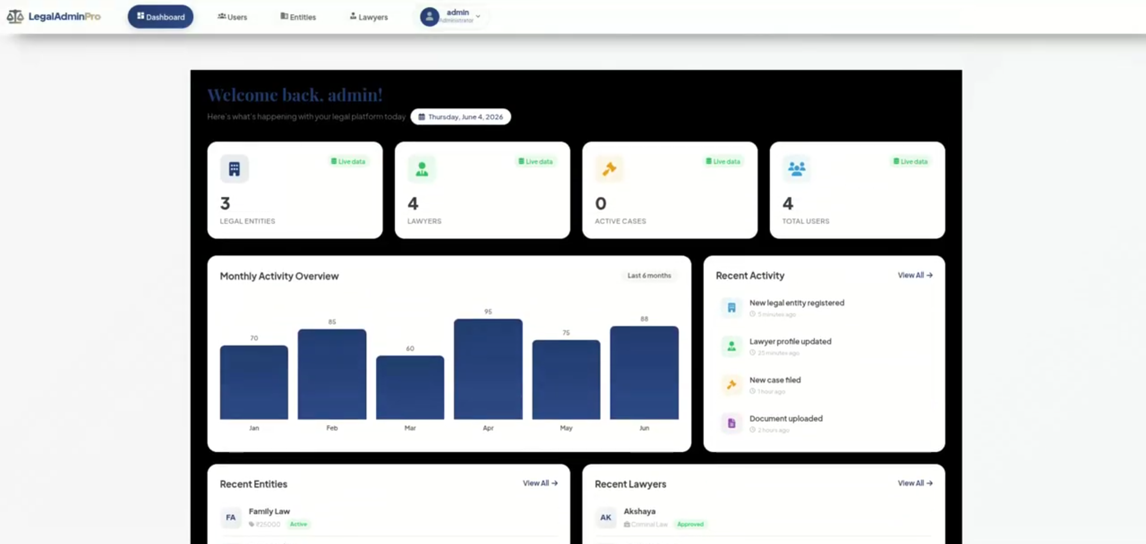Select the '0' Active Cases count
This screenshot has height=544, width=1146.
601,204
